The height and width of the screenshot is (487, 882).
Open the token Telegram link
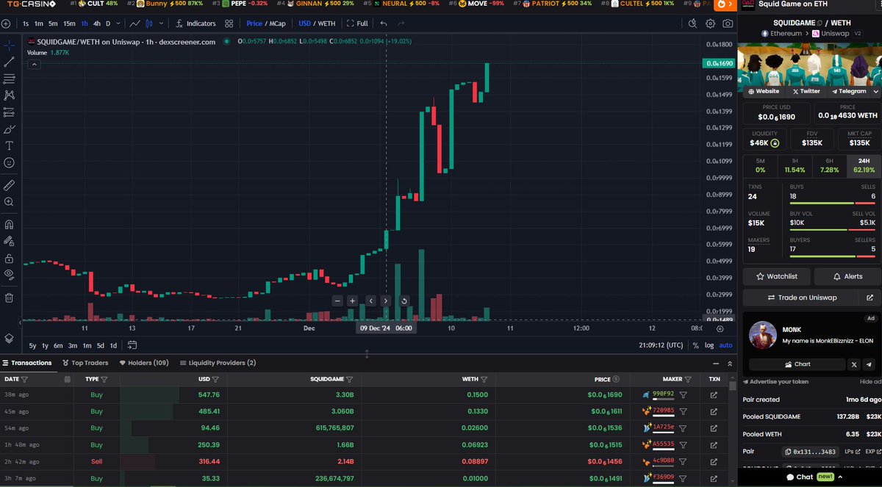pyautogui.click(x=849, y=91)
